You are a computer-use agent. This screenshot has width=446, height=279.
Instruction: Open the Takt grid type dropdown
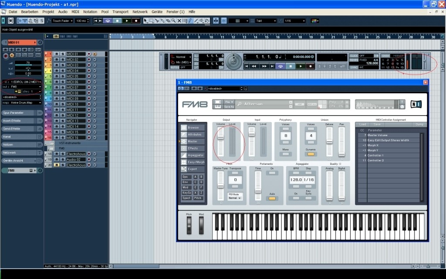[266, 21]
